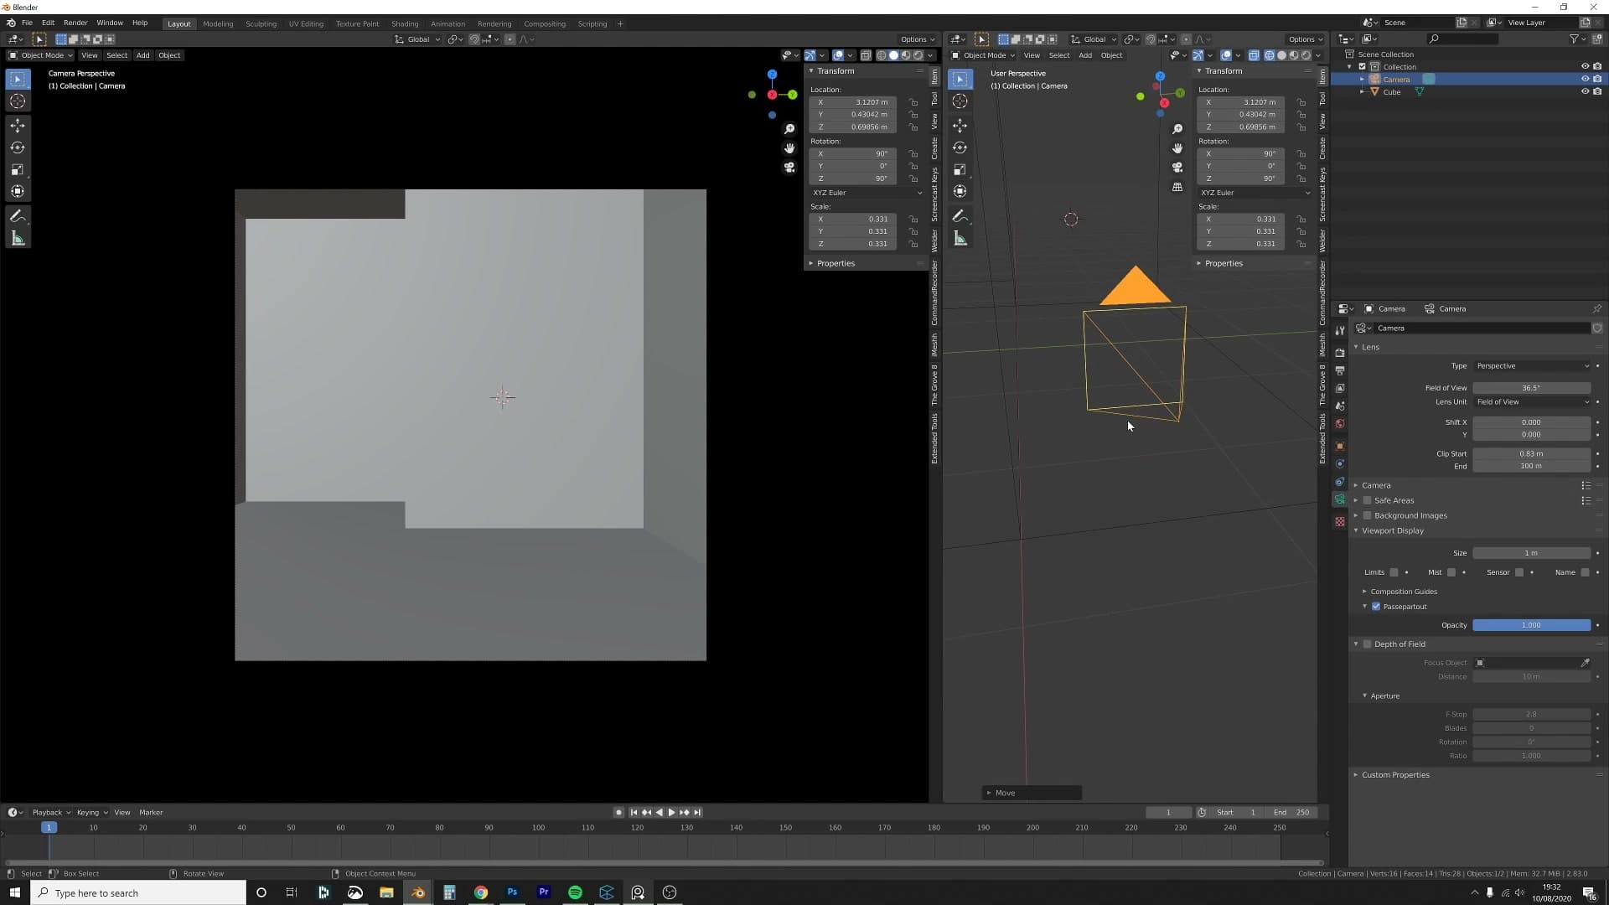
Task: Click pan hand icon in right viewport
Action: click(x=1177, y=148)
